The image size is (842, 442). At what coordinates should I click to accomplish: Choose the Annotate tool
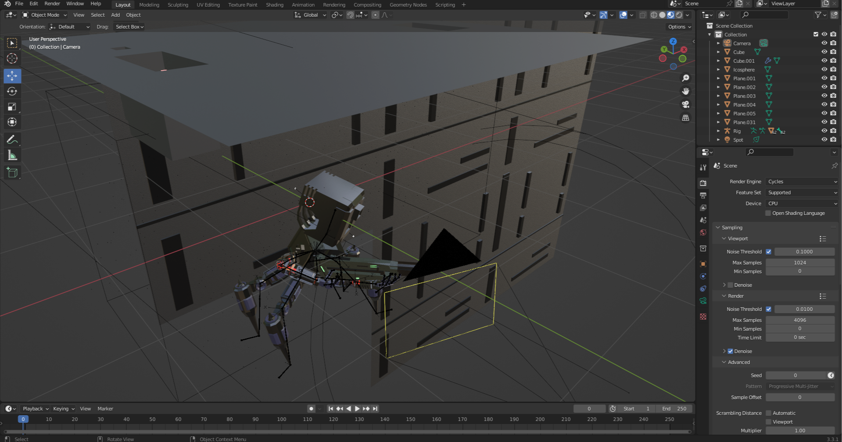(12, 140)
